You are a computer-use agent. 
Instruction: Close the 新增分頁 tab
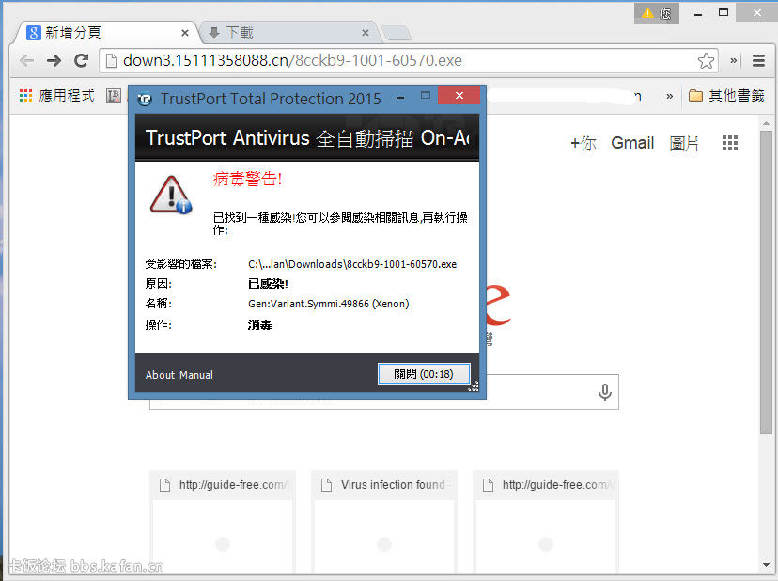(x=184, y=33)
